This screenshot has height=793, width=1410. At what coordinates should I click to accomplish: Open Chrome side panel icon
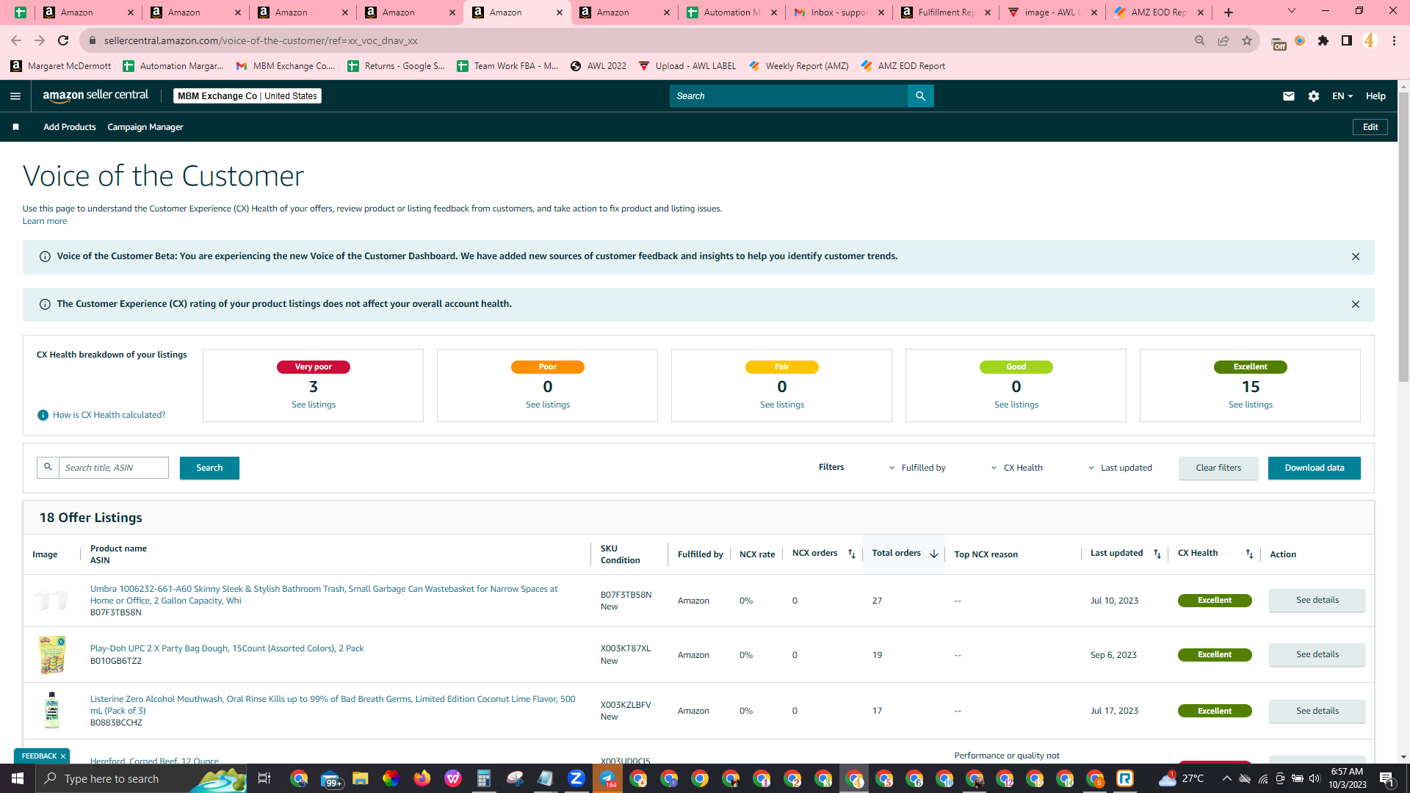pos(1347,40)
